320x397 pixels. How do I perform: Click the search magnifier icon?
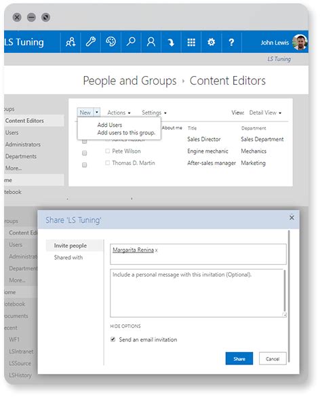coord(131,42)
